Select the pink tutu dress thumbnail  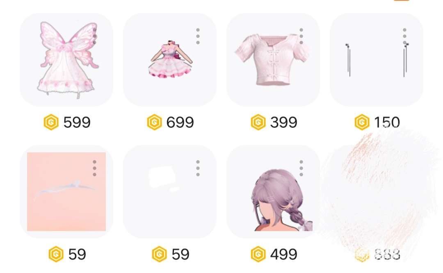(170, 60)
